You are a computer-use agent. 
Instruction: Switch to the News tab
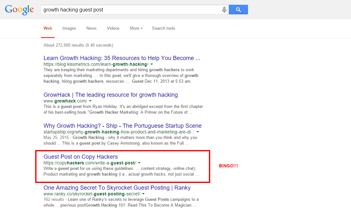tap(91, 28)
